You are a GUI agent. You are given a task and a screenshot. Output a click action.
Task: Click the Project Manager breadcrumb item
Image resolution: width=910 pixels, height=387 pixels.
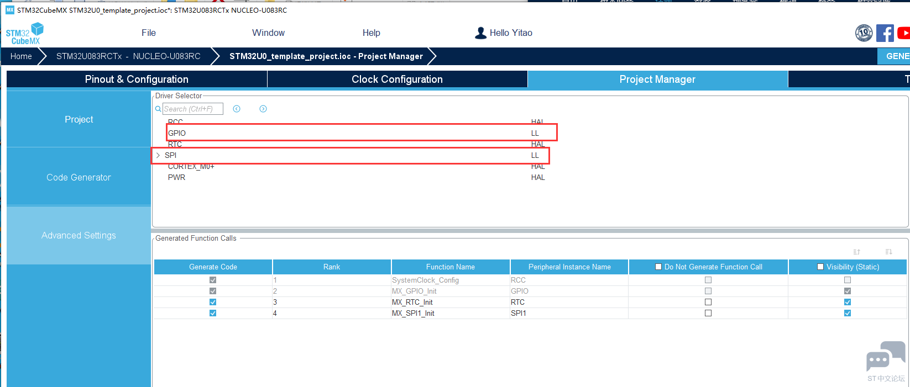pyautogui.click(x=326, y=56)
